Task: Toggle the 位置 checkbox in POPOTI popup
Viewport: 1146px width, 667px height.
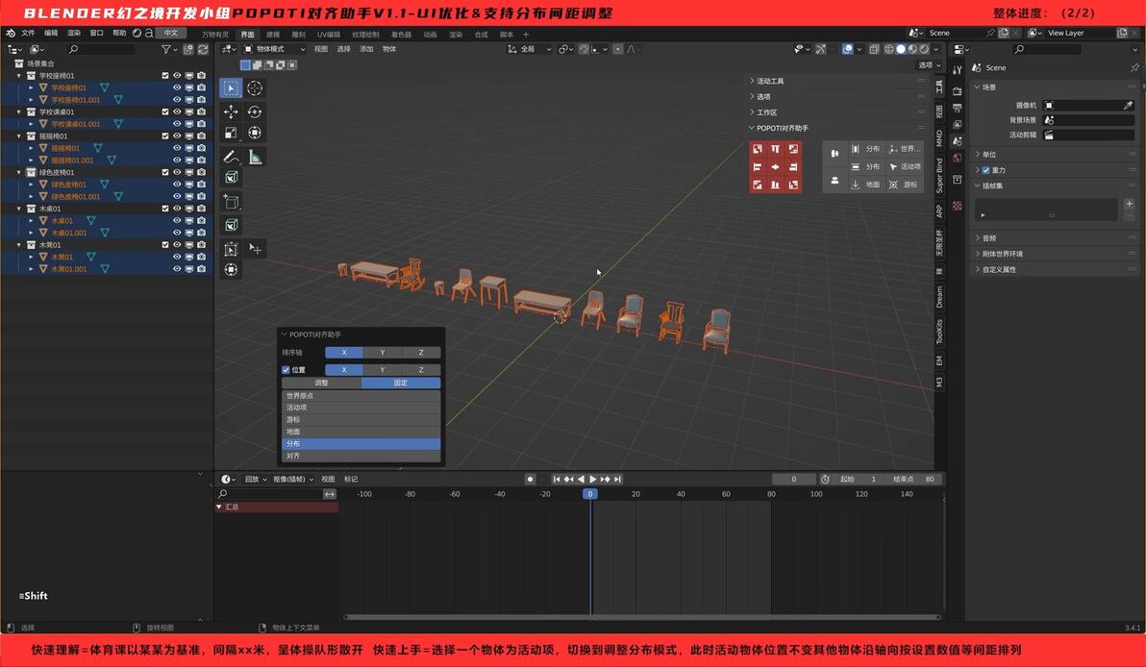Action: pyautogui.click(x=286, y=370)
